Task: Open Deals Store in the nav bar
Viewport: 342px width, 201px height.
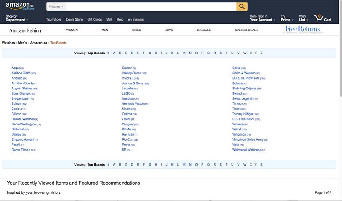Action: [x=74, y=19]
